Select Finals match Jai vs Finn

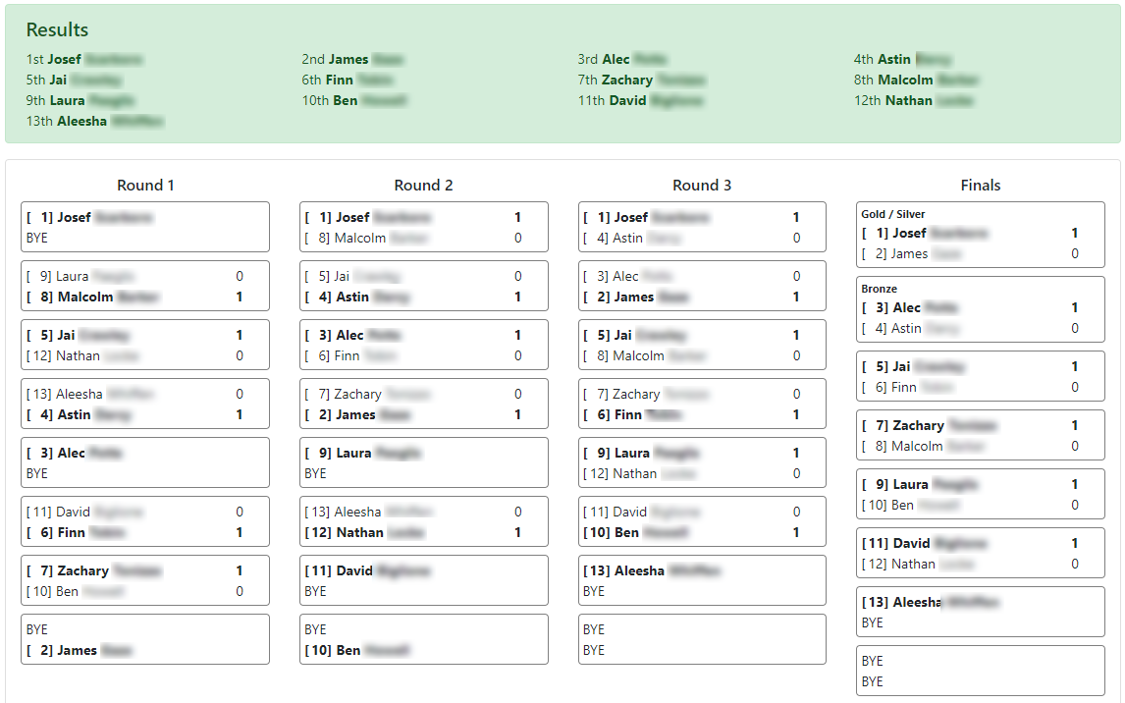coord(980,377)
